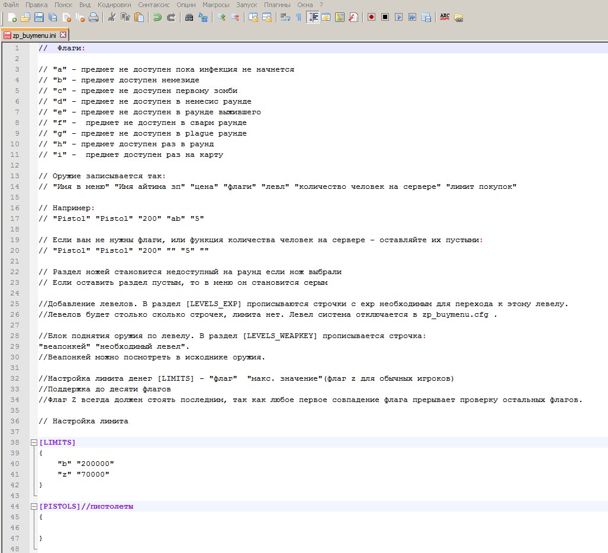Toggle synchronized horizontal scrolling
608x553 pixels.
click(x=267, y=17)
